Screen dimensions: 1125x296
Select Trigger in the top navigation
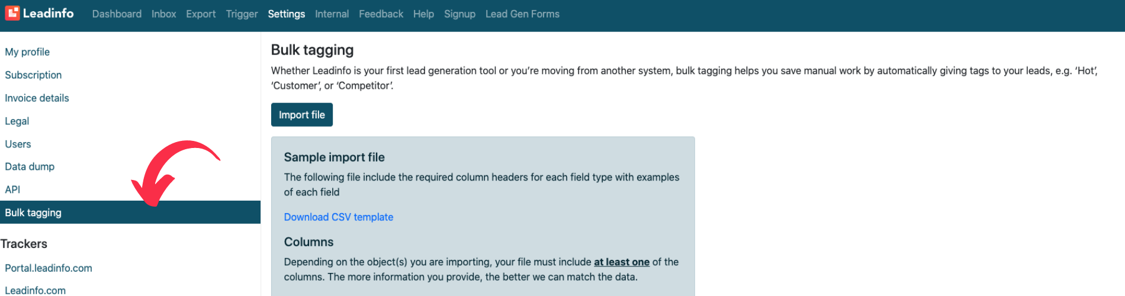[x=242, y=14]
